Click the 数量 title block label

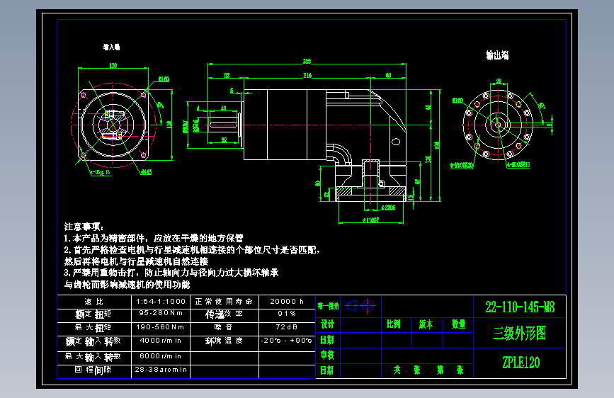tap(458, 324)
